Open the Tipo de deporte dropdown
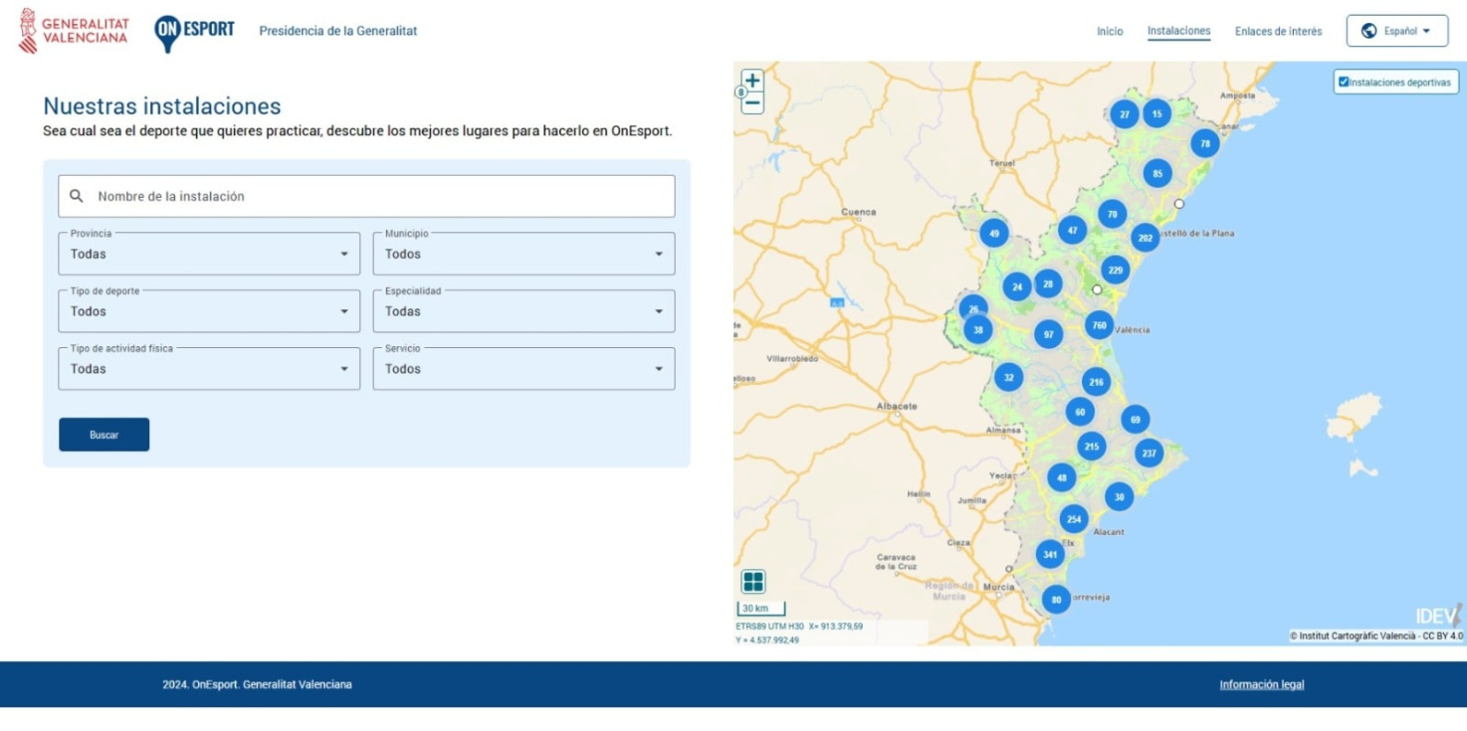This screenshot has width=1467, height=731. (x=209, y=312)
